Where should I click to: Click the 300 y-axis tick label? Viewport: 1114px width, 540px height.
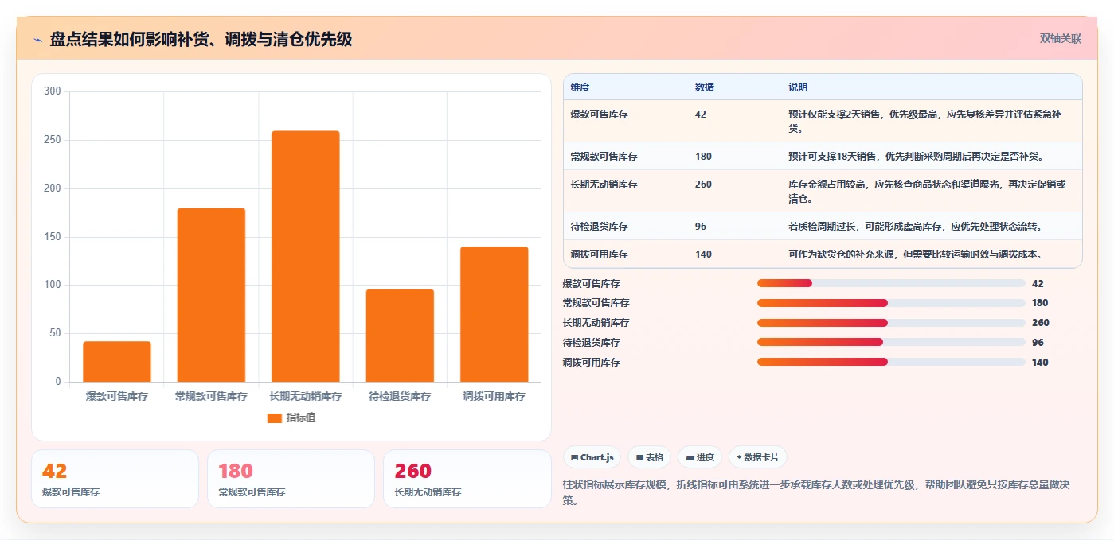point(53,91)
